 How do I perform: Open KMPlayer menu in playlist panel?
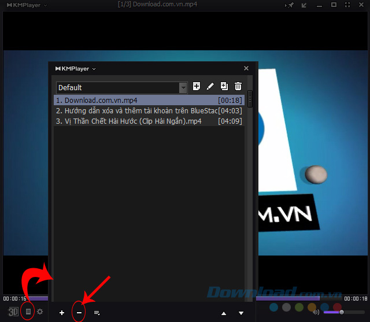pyautogui.click(x=75, y=68)
